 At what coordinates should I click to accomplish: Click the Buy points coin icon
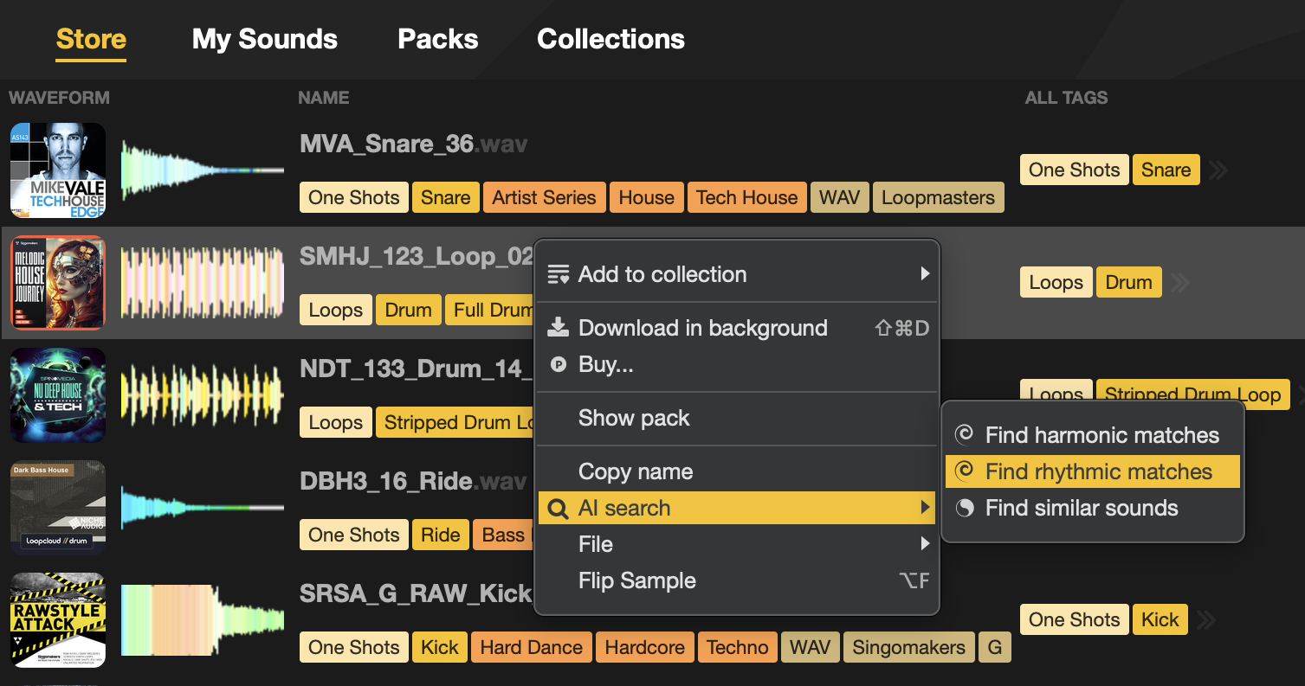pyautogui.click(x=559, y=364)
